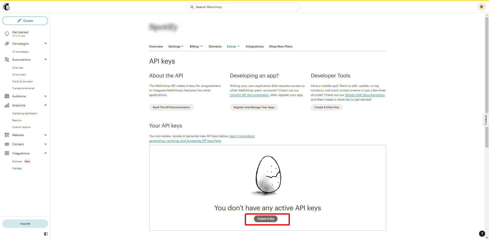Viewport: 489px width, 240px height.
Task: Open the Extras dropdown tab
Action: tap(233, 46)
